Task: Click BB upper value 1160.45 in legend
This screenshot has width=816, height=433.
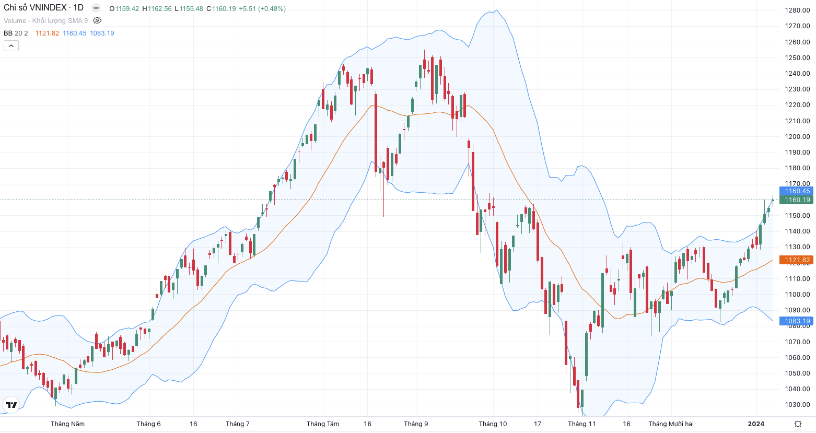Action: coord(75,33)
